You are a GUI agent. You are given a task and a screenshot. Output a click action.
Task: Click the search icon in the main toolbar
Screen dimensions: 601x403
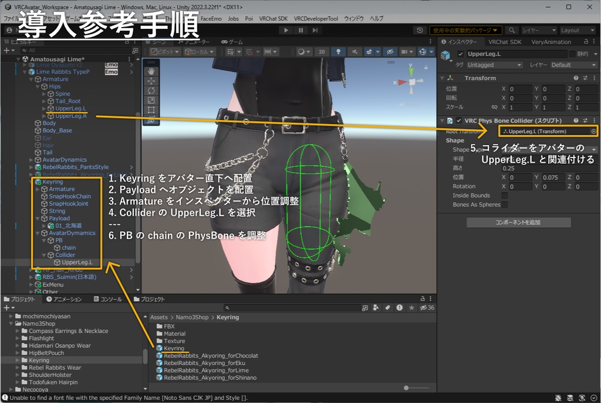[512, 30]
